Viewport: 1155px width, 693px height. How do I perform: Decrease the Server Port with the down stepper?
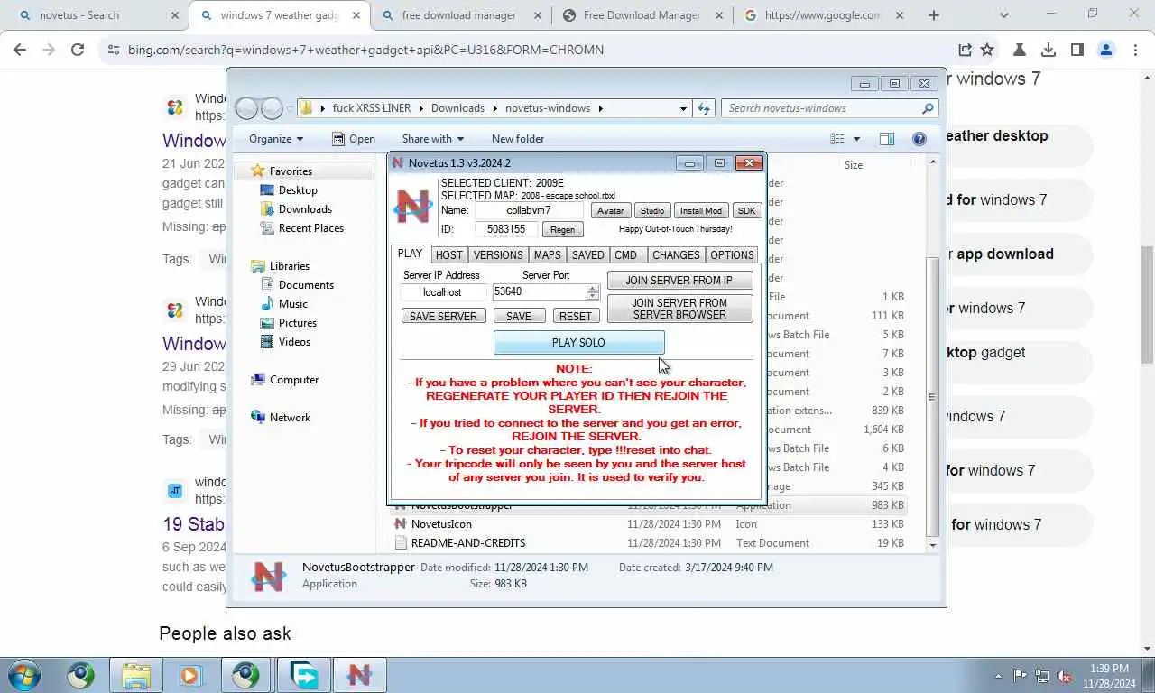click(592, 296)
